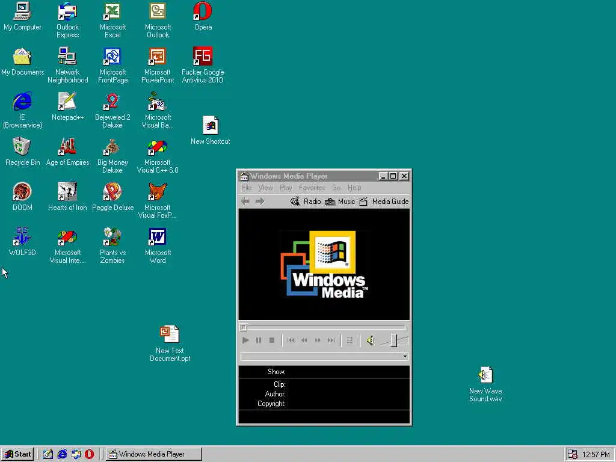Click the Preview playlist clips button
The image size is (616, 462).
pos(350,340)
